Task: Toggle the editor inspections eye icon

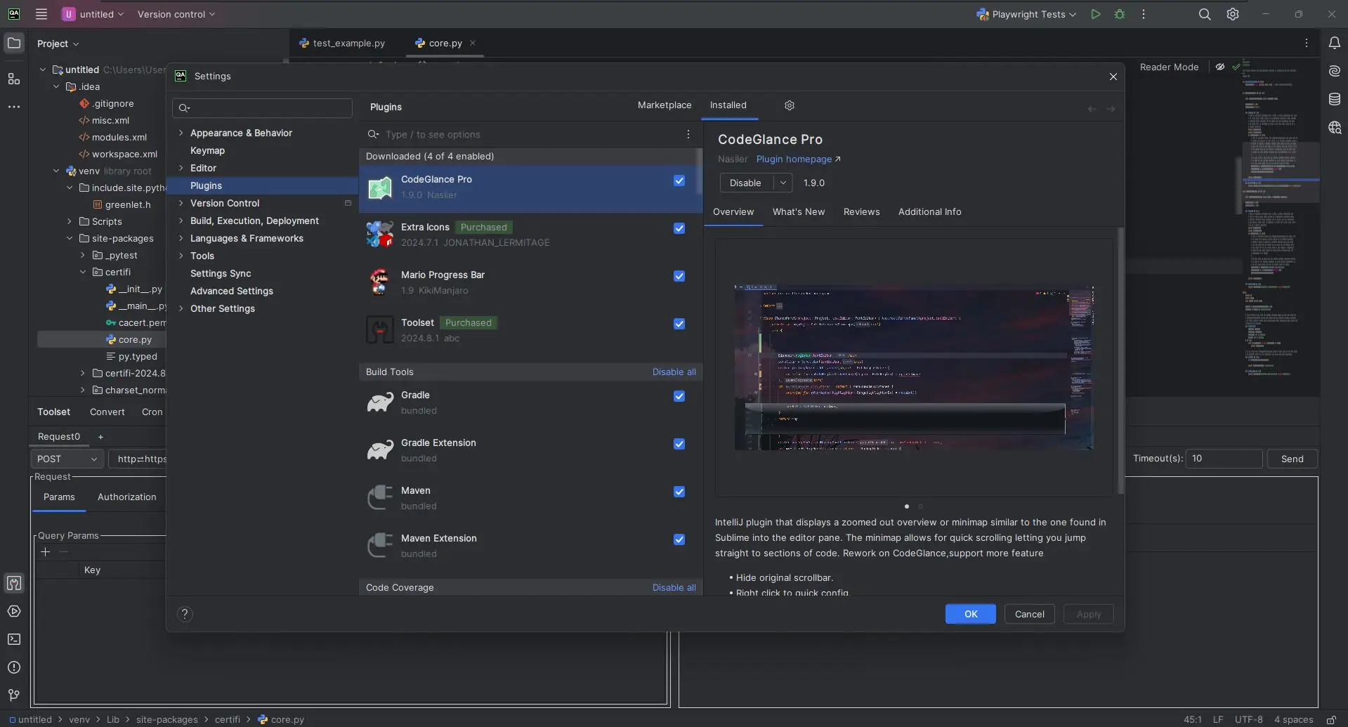Action: (1220, 67)
